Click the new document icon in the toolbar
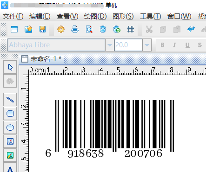Screen dimensions: 206x172 click(14, 29)
